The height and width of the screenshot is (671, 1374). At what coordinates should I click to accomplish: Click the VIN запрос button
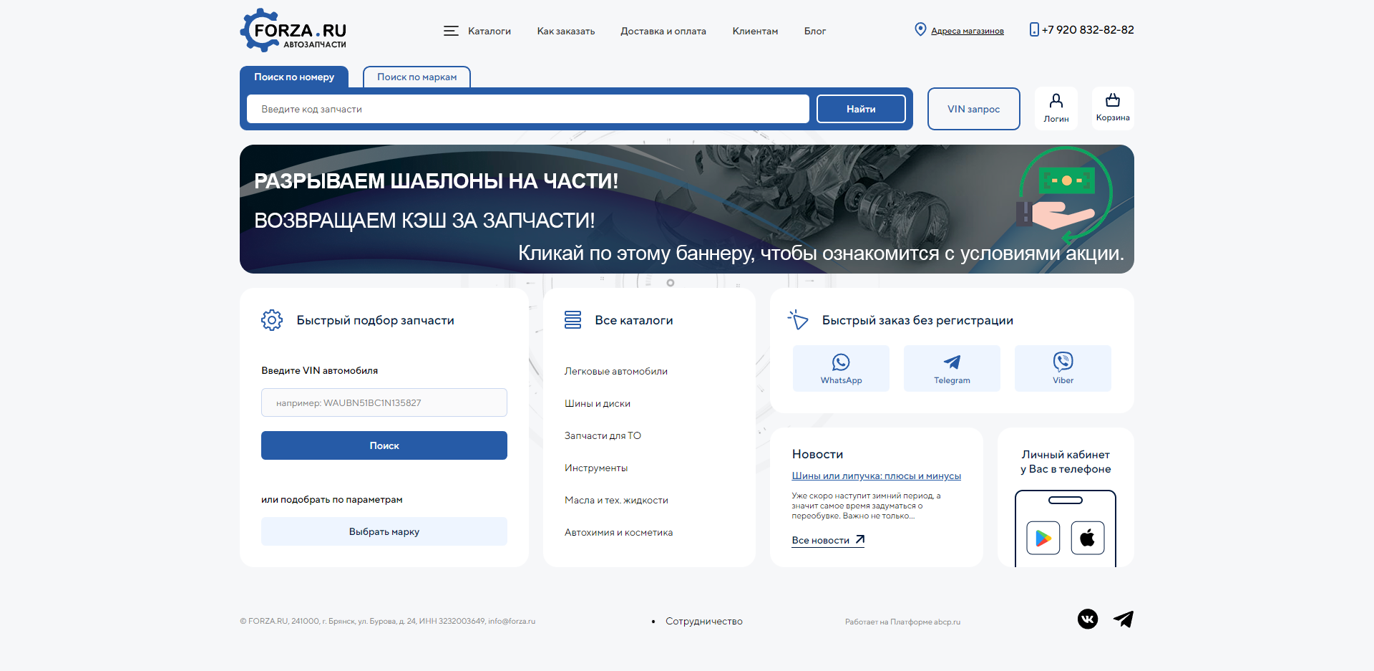coord(973,109)
